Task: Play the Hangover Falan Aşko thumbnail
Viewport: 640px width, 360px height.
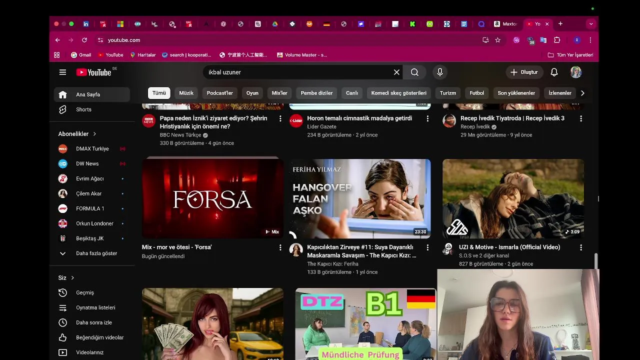Action: (x=360, y=198)
